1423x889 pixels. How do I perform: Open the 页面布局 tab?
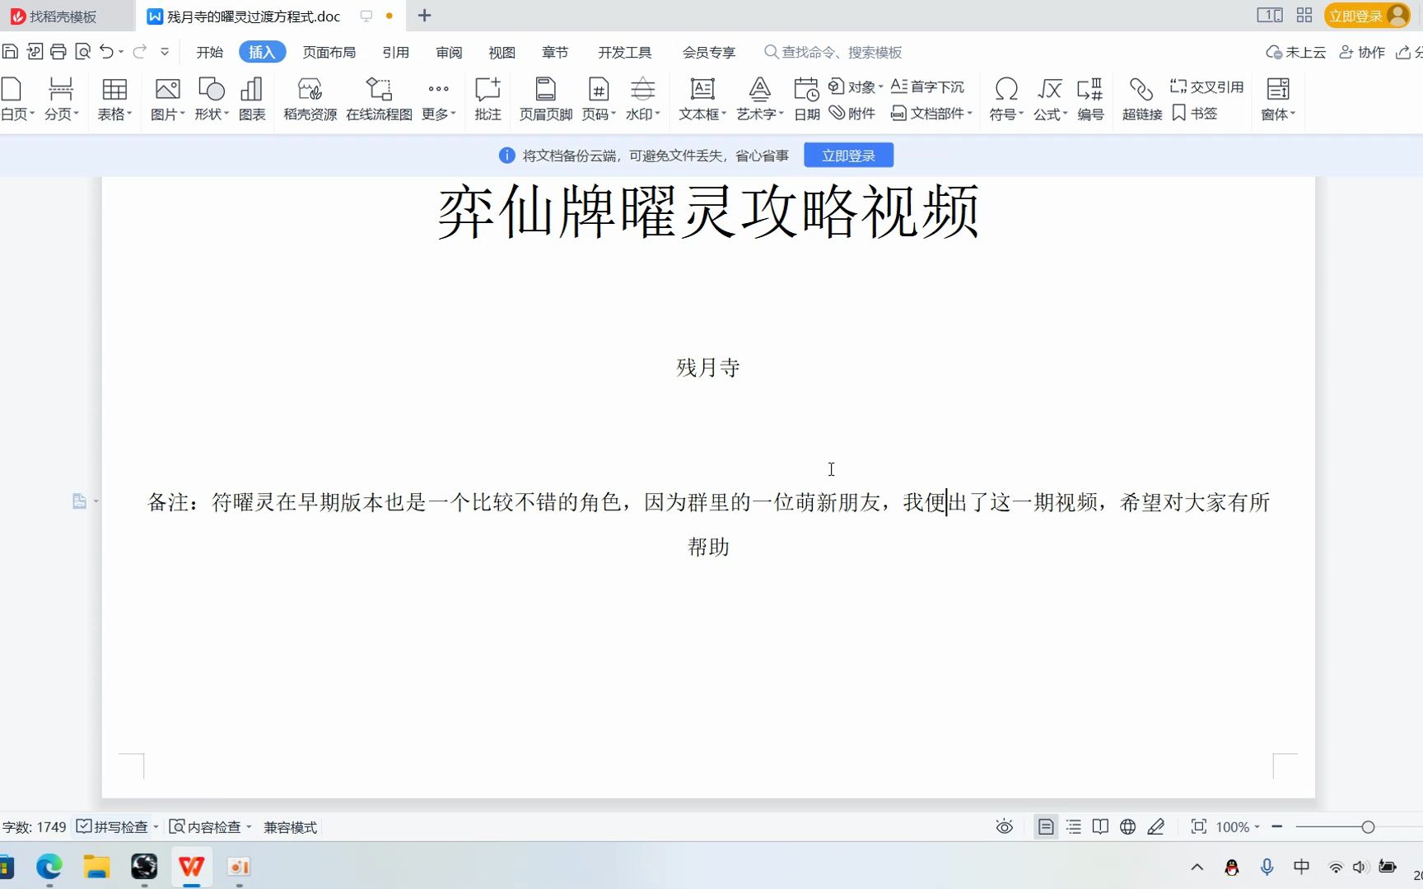click(329, 52)
